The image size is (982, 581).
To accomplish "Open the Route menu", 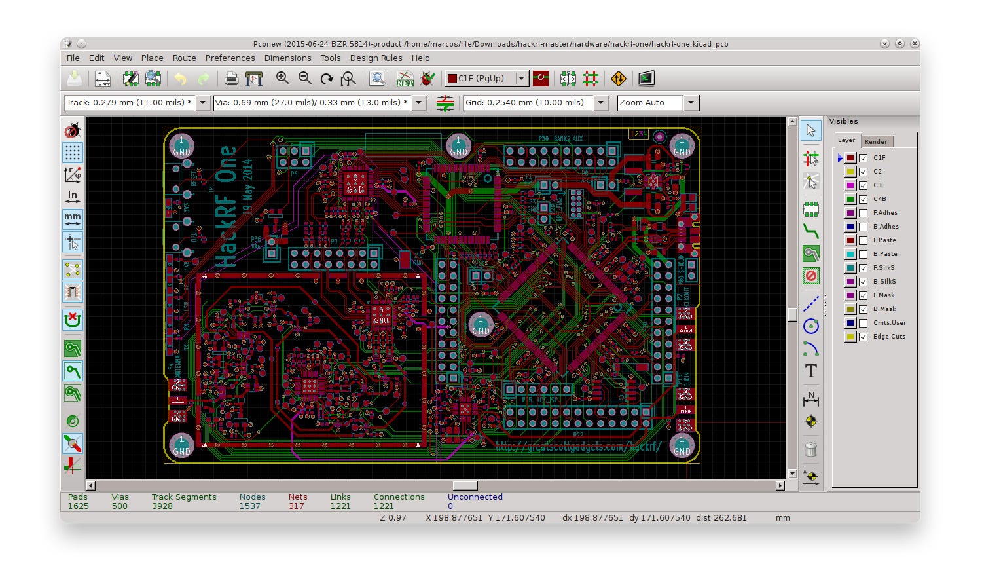I will pyautogui.click(x=184, y=58).
